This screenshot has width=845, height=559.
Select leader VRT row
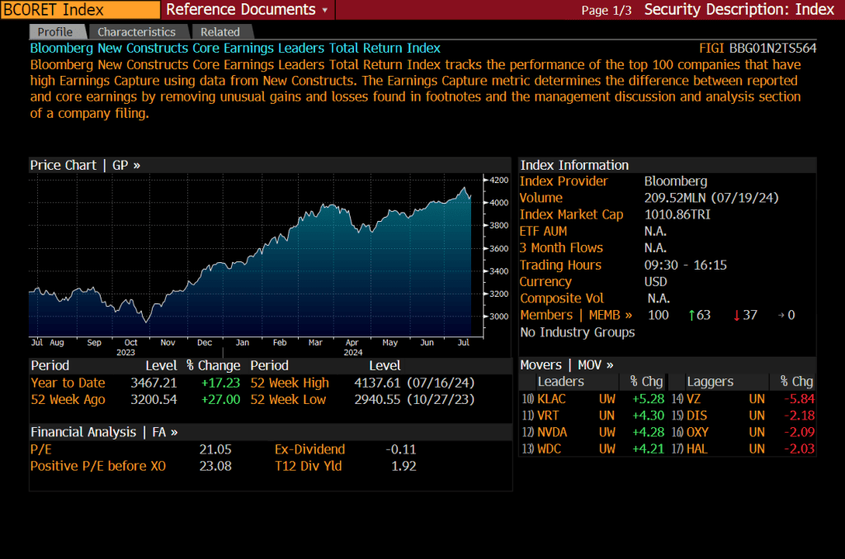click(592, 416)
